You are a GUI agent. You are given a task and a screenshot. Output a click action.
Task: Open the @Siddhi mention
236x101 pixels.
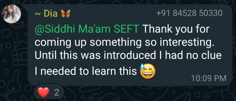coord(54,30)
